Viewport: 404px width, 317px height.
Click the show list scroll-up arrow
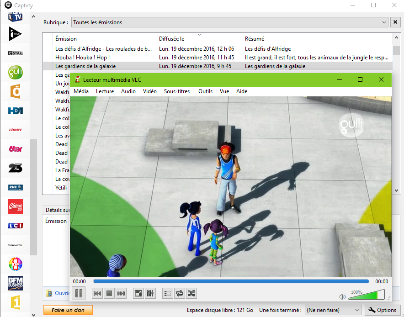(x=396, y=37)
